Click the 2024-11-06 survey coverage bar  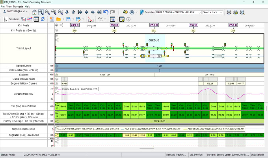coord(159,121)
